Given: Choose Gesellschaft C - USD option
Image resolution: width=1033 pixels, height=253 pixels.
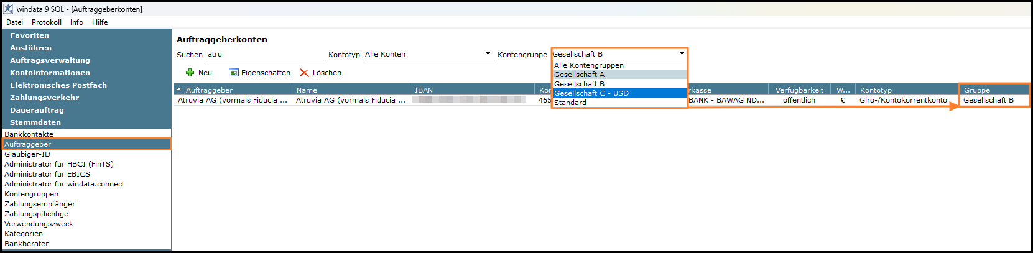Looking at the screenshot, I should (x=619, y=93).
